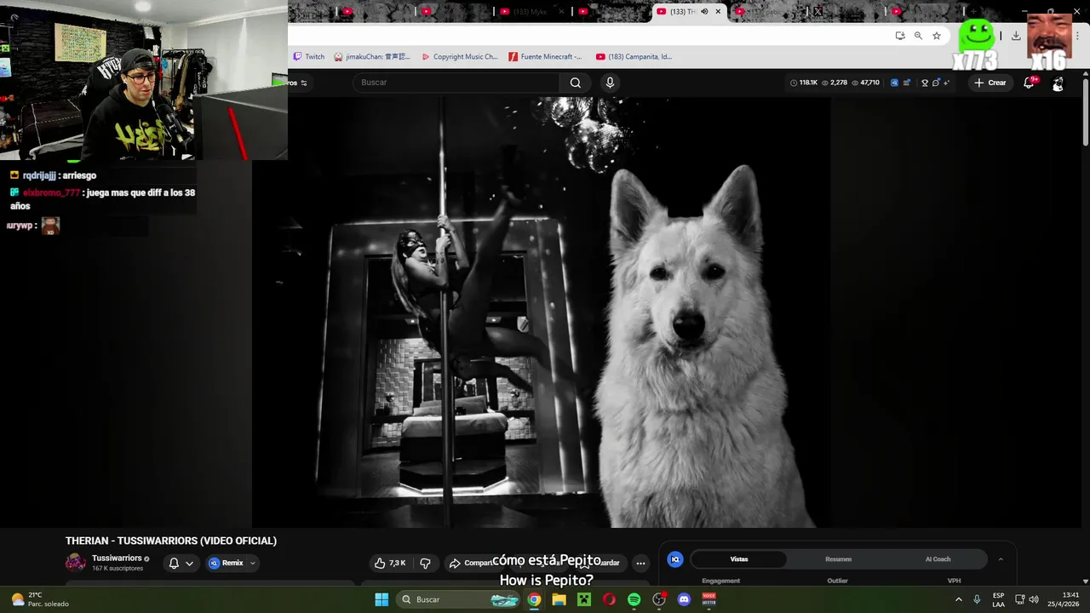Click the page vertical scrollbar

click(1085, 111)
